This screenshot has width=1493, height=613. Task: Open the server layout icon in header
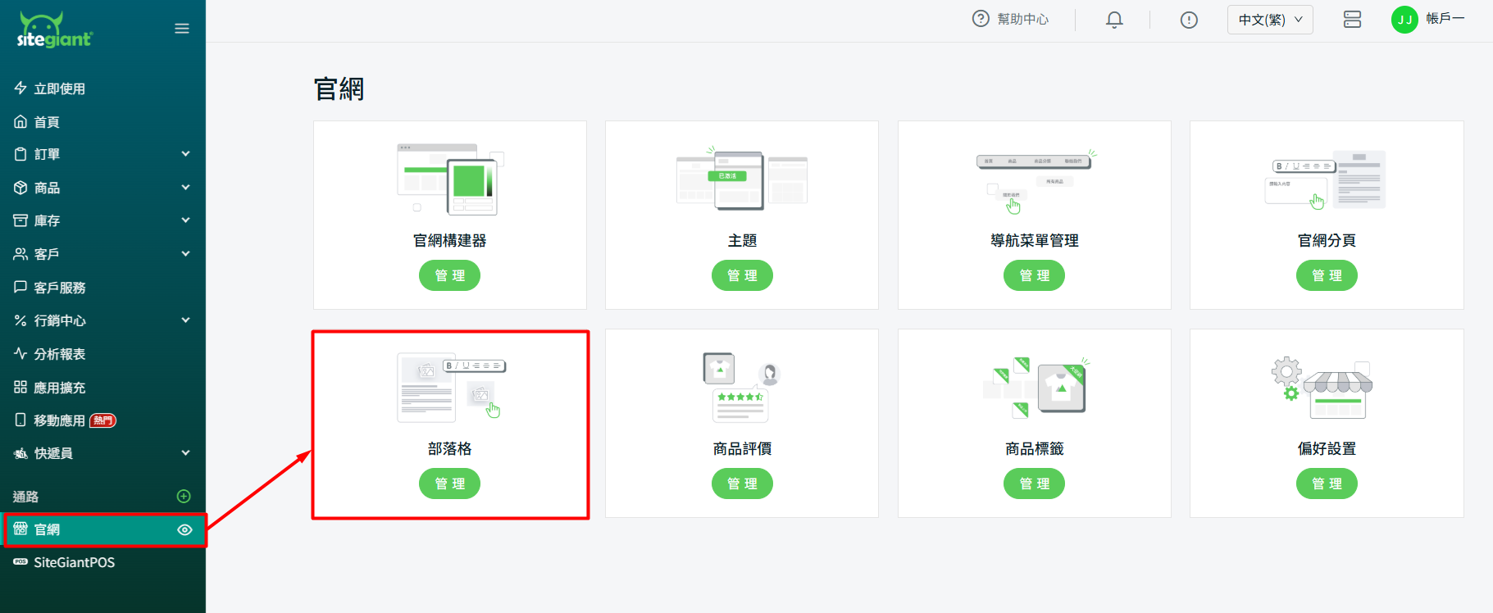click(1352, 20)
